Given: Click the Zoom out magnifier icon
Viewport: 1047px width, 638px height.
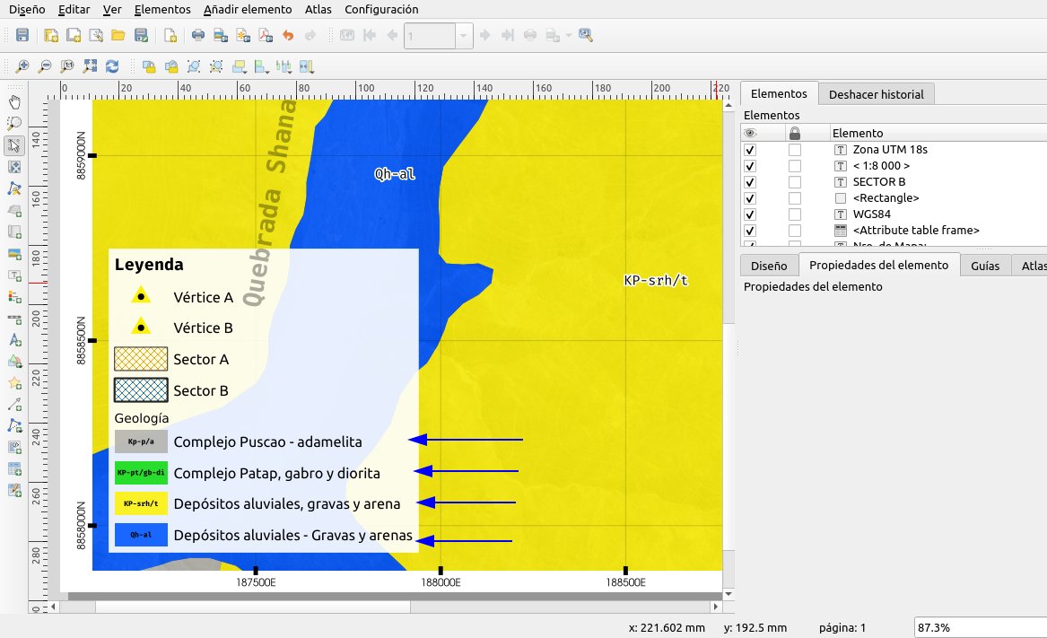Looking at the screenshot, I should (x=45, y=66).
